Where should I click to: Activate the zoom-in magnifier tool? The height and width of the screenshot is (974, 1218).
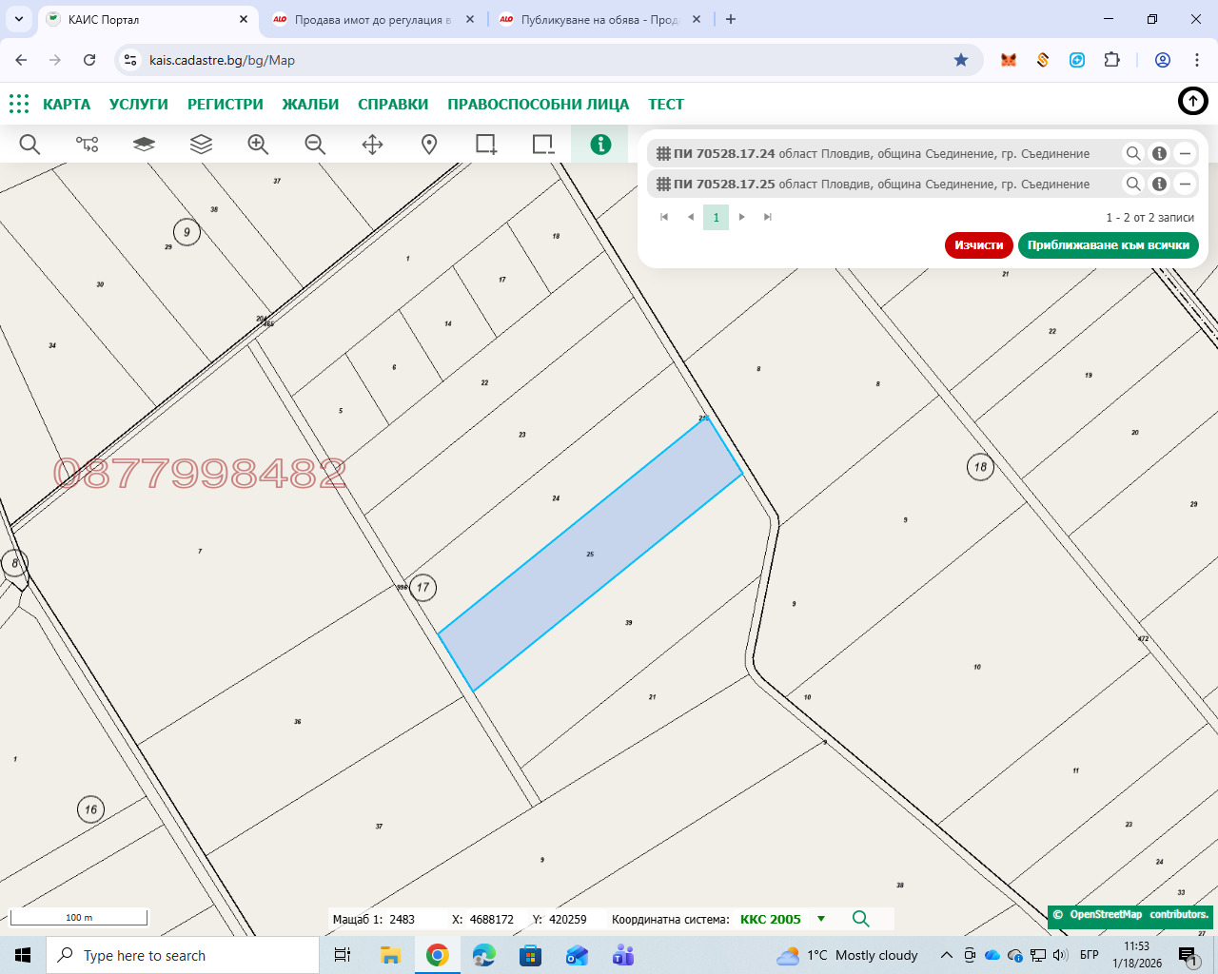[257, 144]
